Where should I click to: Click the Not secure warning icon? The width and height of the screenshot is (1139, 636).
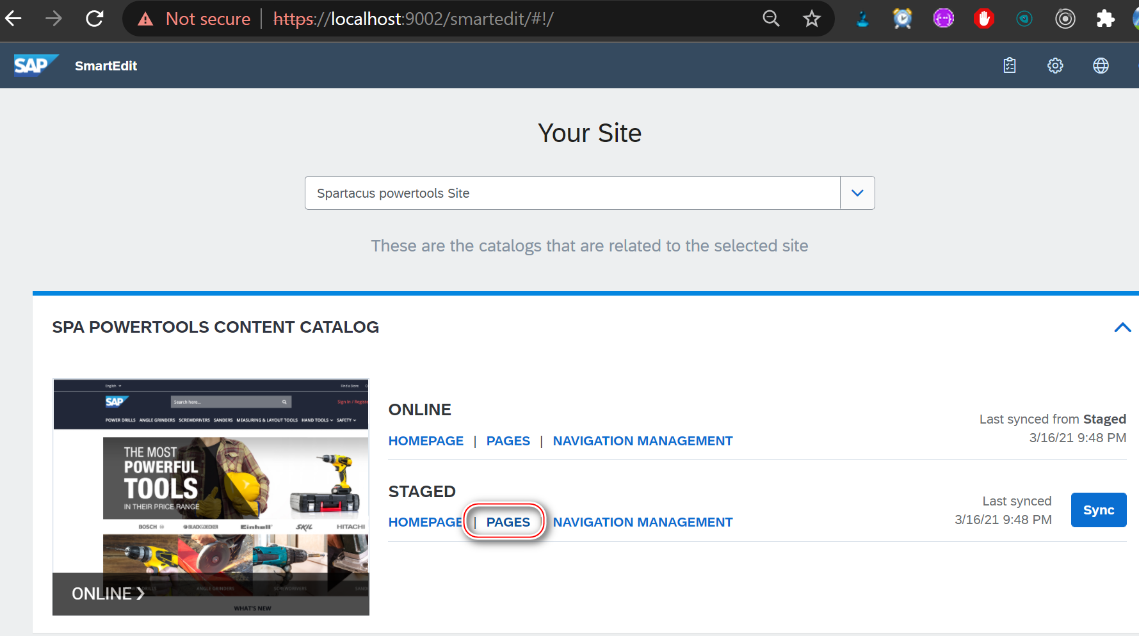coord(145,19)
